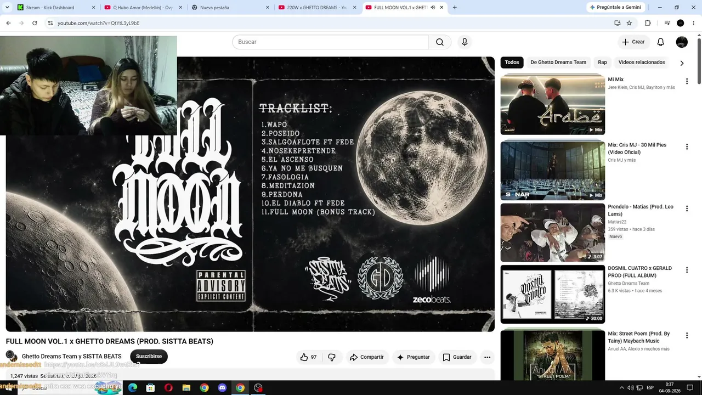Click the browser address bar URL
This screenshot has width=702, height=395.
(99, 23)
